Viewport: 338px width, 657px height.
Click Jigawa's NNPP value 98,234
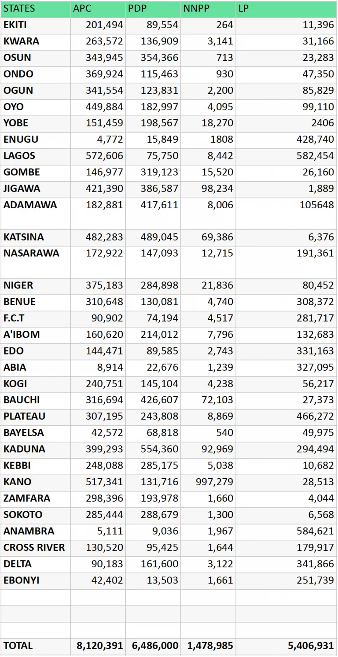(x=208, y=188)
